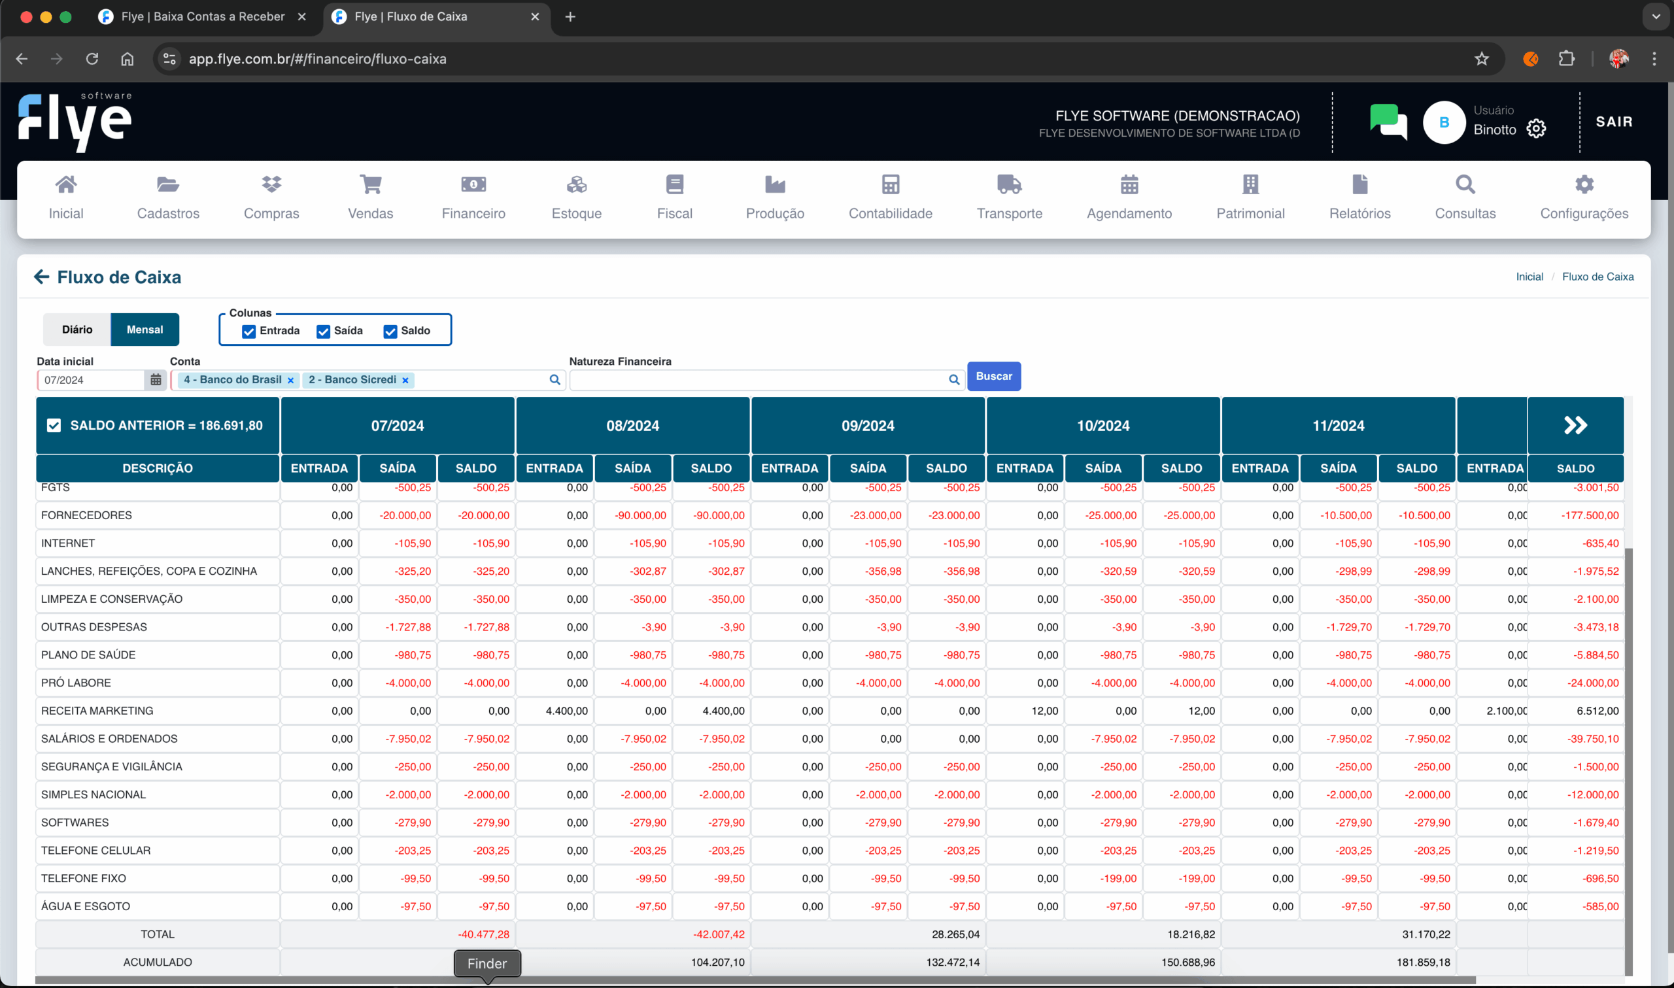Switch to the Diário view tab
Image resolution: width=1674 pixels, height=988 pixels.
[x=77, y=330]
